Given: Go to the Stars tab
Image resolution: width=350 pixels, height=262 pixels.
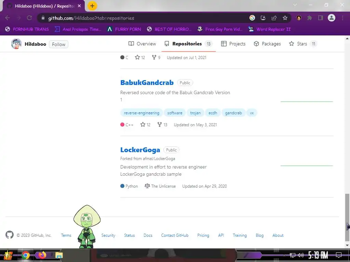Looking at the screenshot, I should tap(303, 44).
